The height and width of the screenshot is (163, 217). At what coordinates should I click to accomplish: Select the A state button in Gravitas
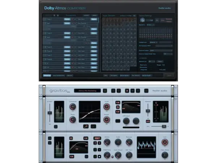coord(127,91)
